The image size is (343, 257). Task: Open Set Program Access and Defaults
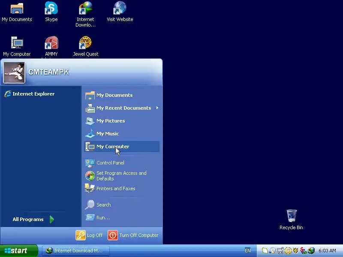click(122, 176)
